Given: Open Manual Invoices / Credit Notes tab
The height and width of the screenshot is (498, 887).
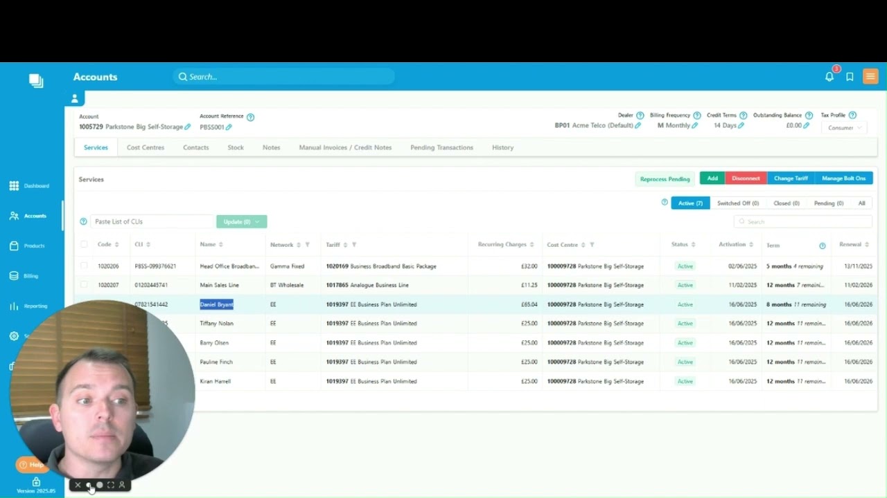Looking at the screenshot, I should pos(345,147).
